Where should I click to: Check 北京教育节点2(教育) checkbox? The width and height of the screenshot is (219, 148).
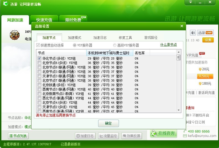tap(39, 94)
